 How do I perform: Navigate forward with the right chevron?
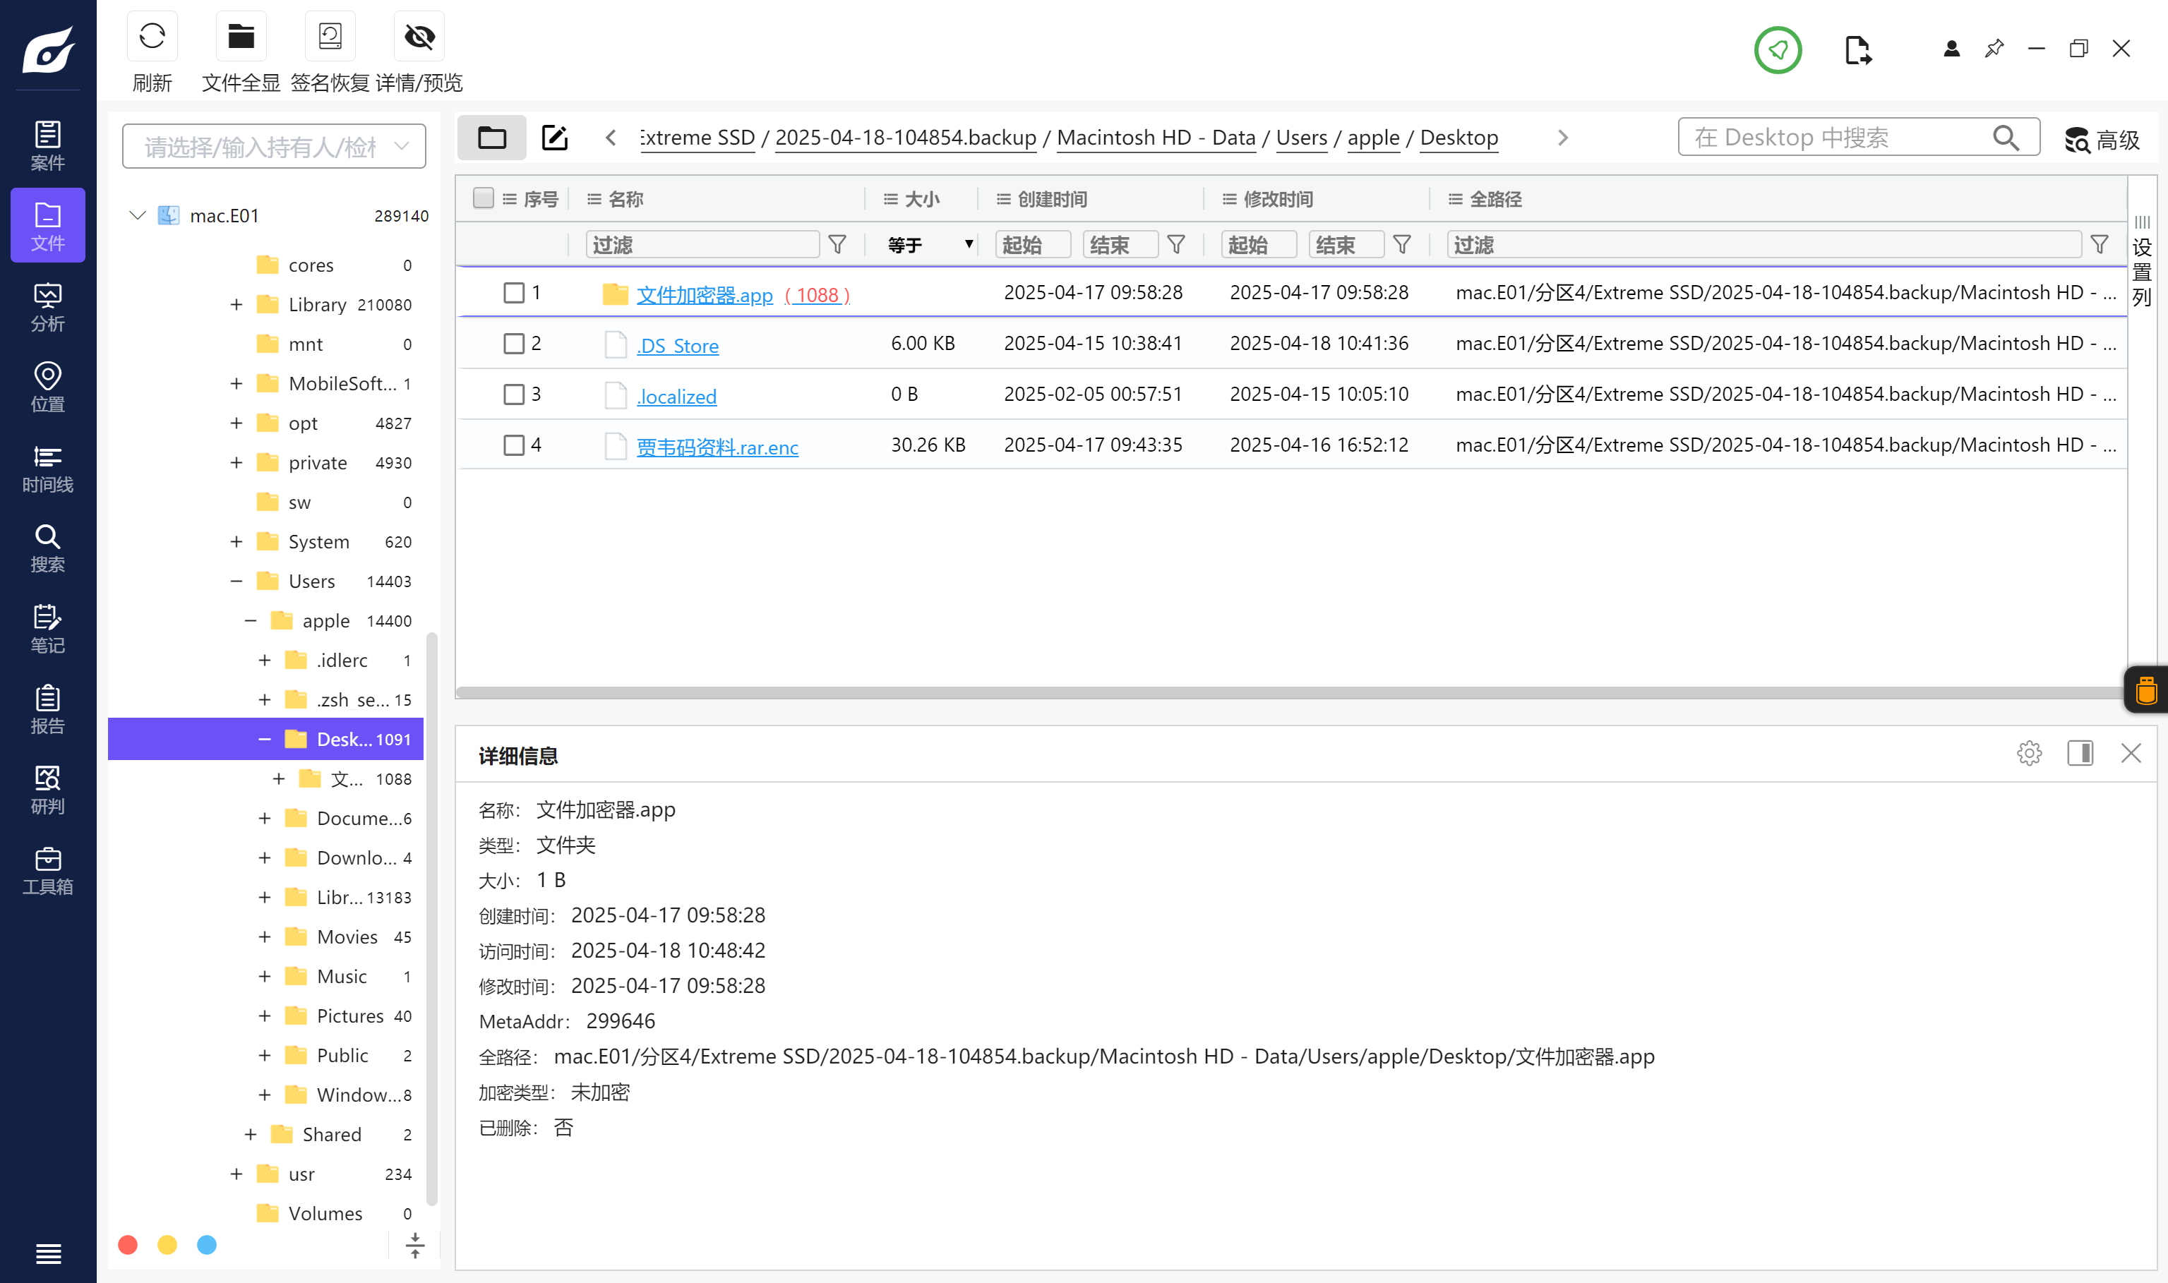click(x=1562, y=138)
